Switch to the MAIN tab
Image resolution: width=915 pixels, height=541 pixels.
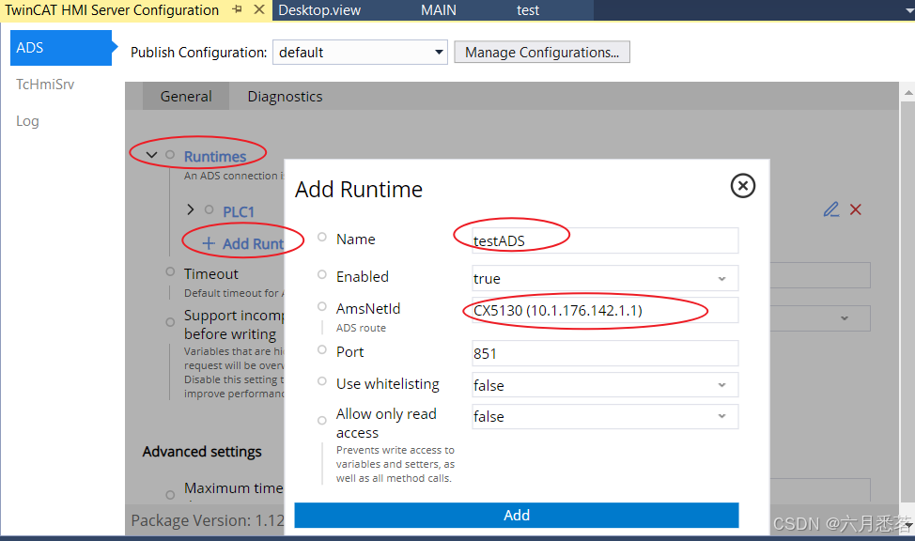439,10
